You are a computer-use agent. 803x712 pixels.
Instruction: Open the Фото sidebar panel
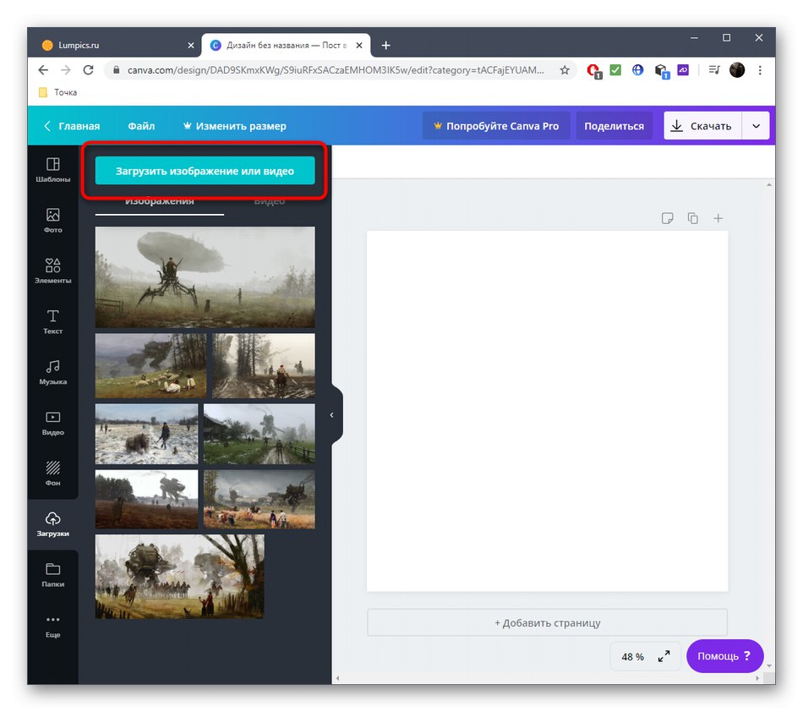click(52, 221)
